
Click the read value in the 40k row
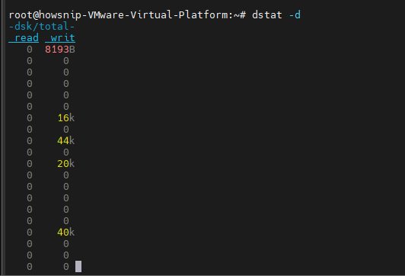30,233
